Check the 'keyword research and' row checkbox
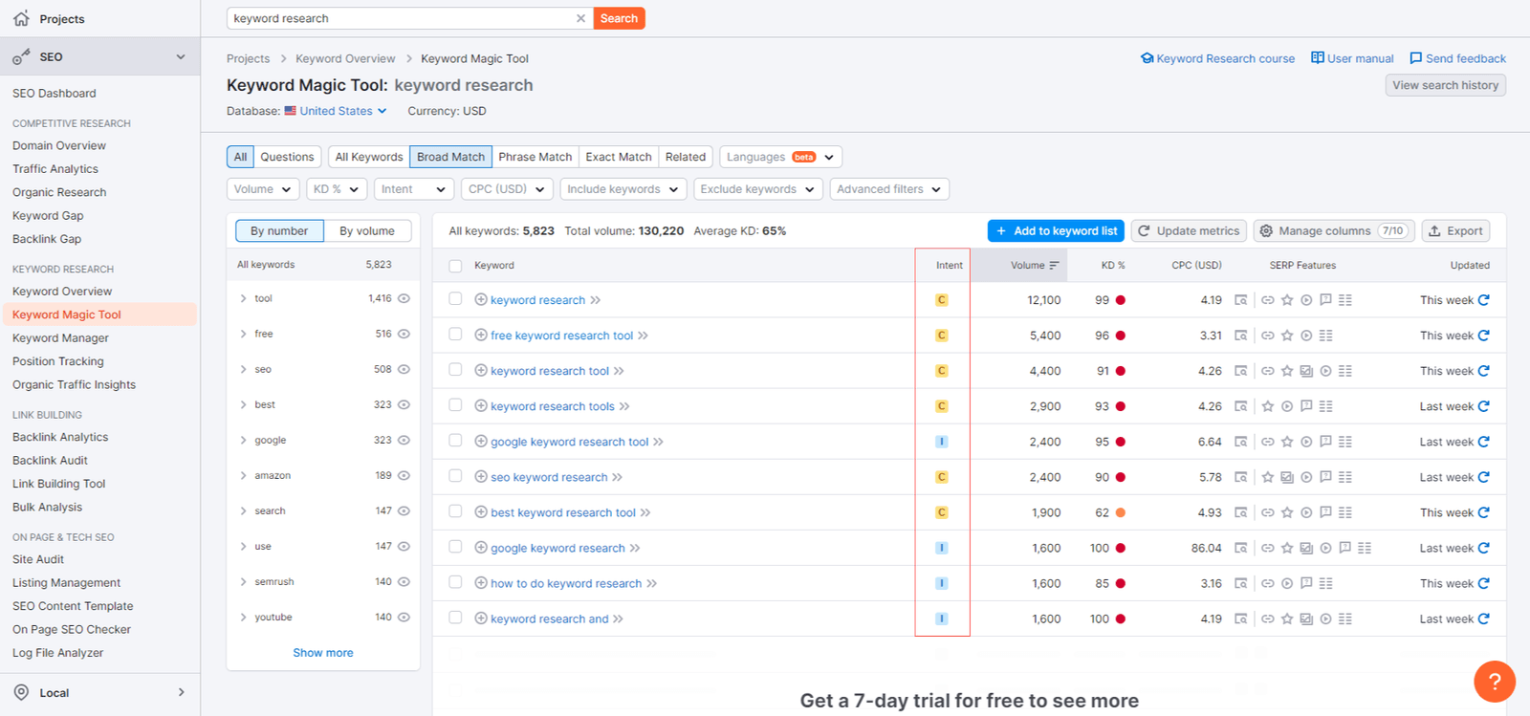This screenshot has height=716, width=1530. (x=455, y=618)
